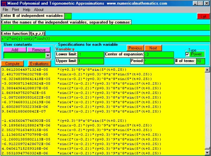Click the Add constant button

coord(14,49)
